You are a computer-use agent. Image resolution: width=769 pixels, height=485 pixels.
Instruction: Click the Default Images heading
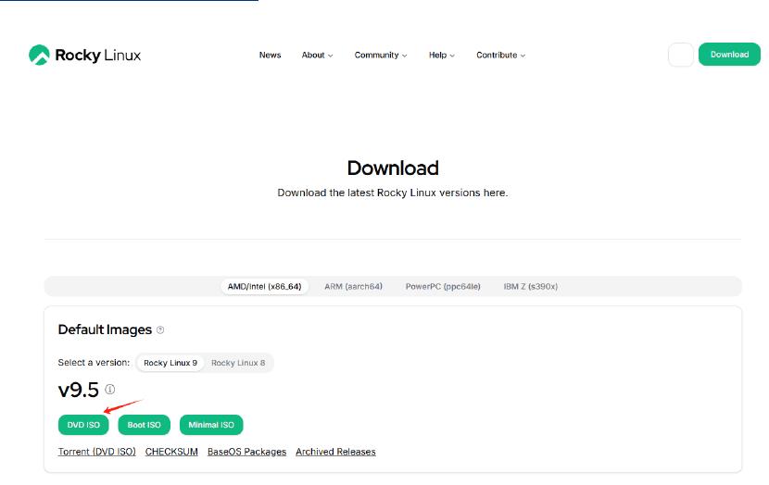[105, 330]
